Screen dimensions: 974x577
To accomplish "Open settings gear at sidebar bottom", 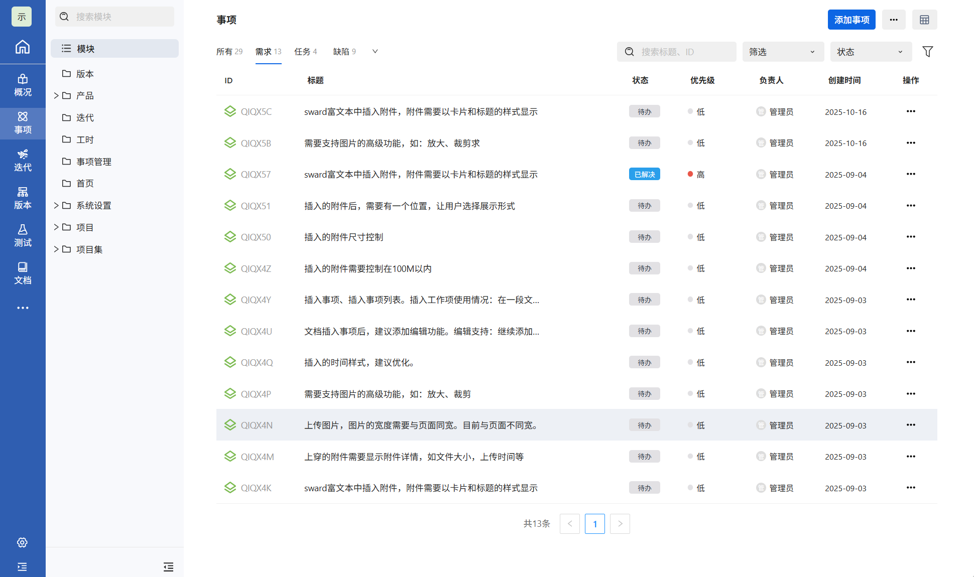I will tap(22, 542).
